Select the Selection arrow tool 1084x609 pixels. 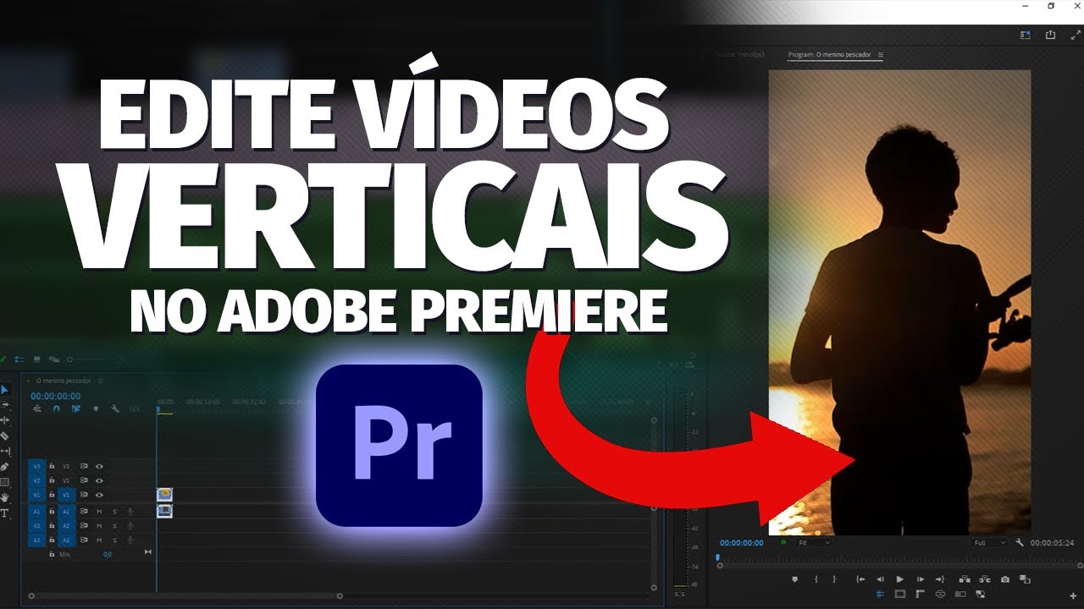(4, 390)
